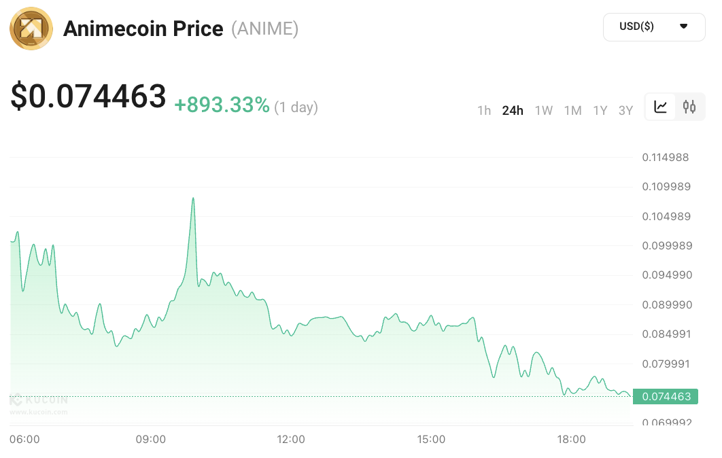
Task: Select the 24h time range
Action: pos(513,111)
